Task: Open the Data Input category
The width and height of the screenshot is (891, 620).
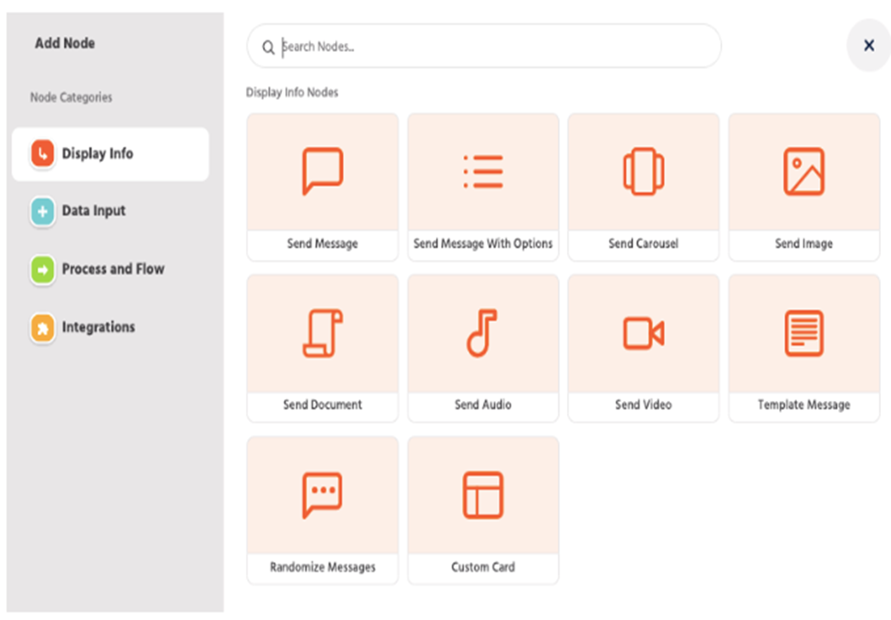Action: [93, 211]
